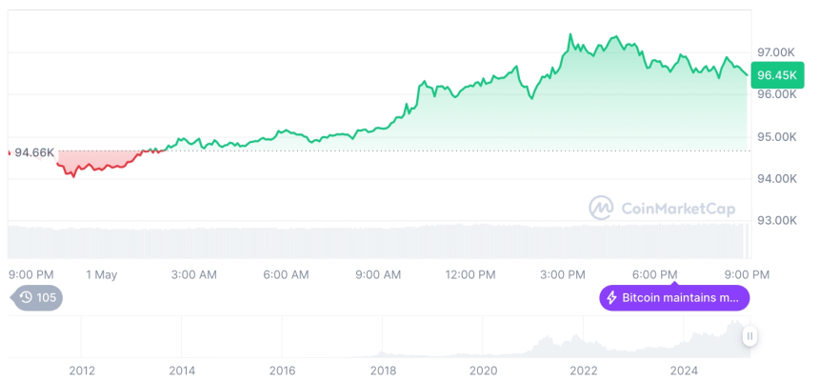
Task: Click the CoinMarketCap logo watermark
Action: [600, 207]
